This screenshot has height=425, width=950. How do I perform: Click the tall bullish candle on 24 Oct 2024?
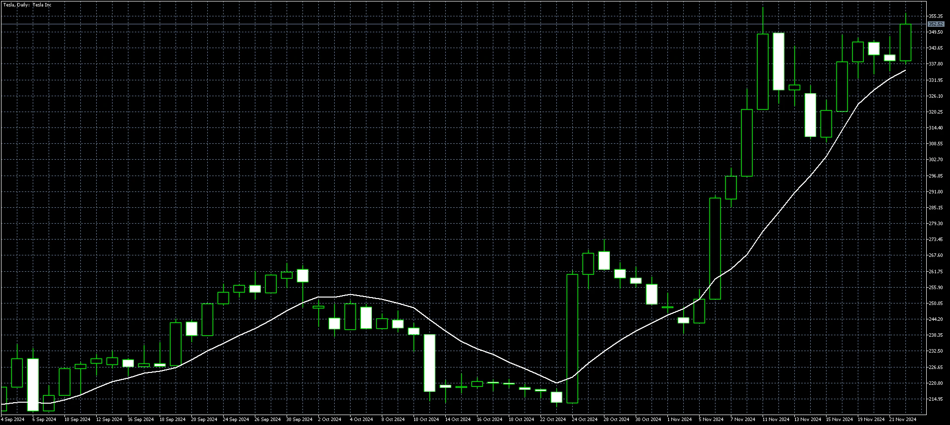coord(572,338)
